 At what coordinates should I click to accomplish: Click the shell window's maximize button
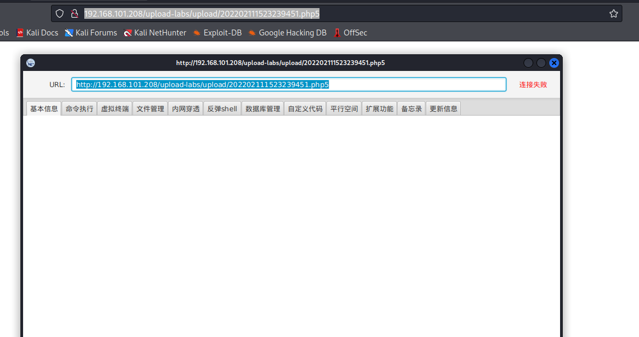point(541,63)
